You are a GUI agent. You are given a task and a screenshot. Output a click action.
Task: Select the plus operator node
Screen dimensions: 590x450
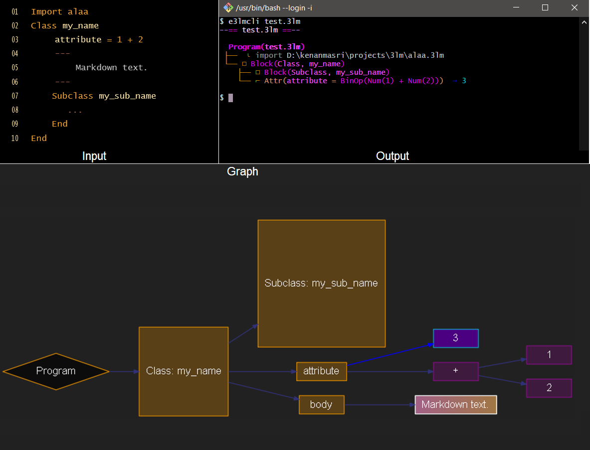455,371
